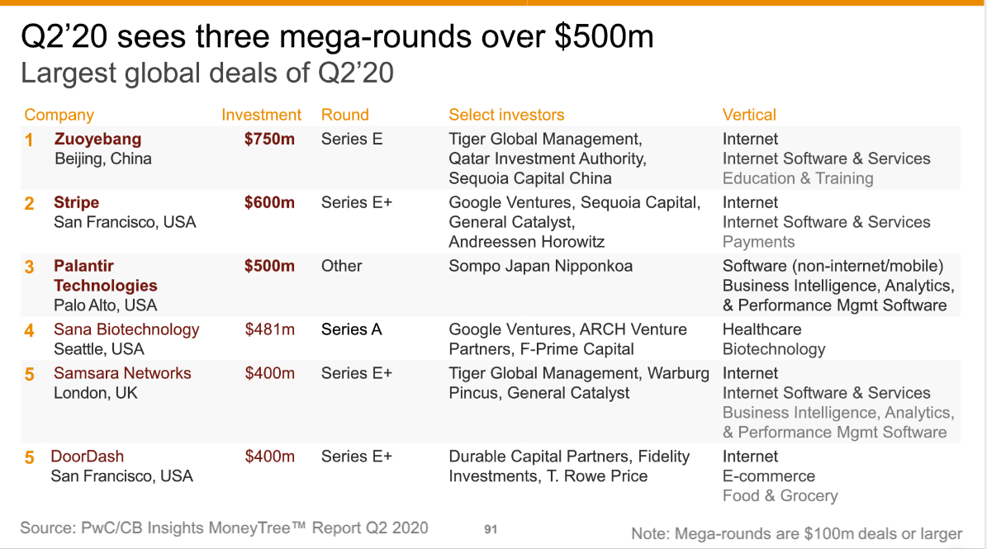Click the Vertical column header
Viewport: 987px width, 549px height.
point(749,115)
